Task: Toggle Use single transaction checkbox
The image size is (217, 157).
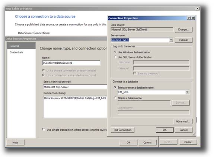Action: [x=44, y=130]
